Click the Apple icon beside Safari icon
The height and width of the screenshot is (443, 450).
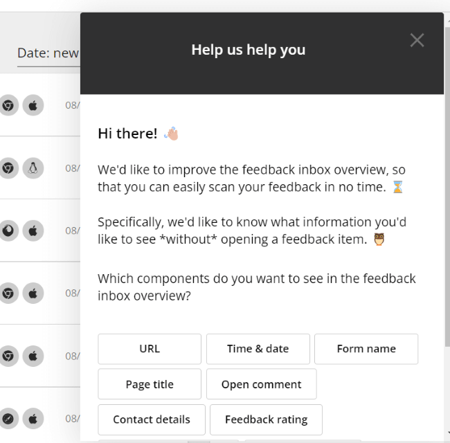pos(33,418)
